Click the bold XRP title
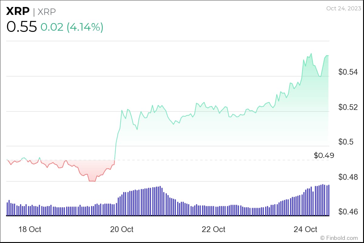The image size is (364, 243). pos(18,12)
